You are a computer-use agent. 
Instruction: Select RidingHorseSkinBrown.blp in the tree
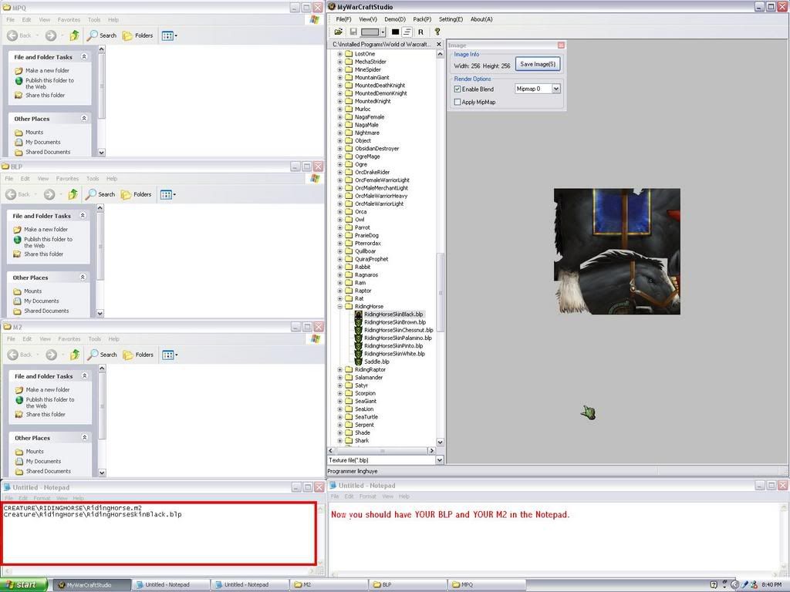point(394,322)
